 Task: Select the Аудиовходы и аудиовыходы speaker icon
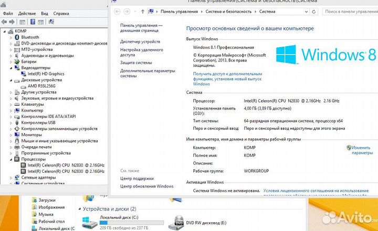coord(17,56)
